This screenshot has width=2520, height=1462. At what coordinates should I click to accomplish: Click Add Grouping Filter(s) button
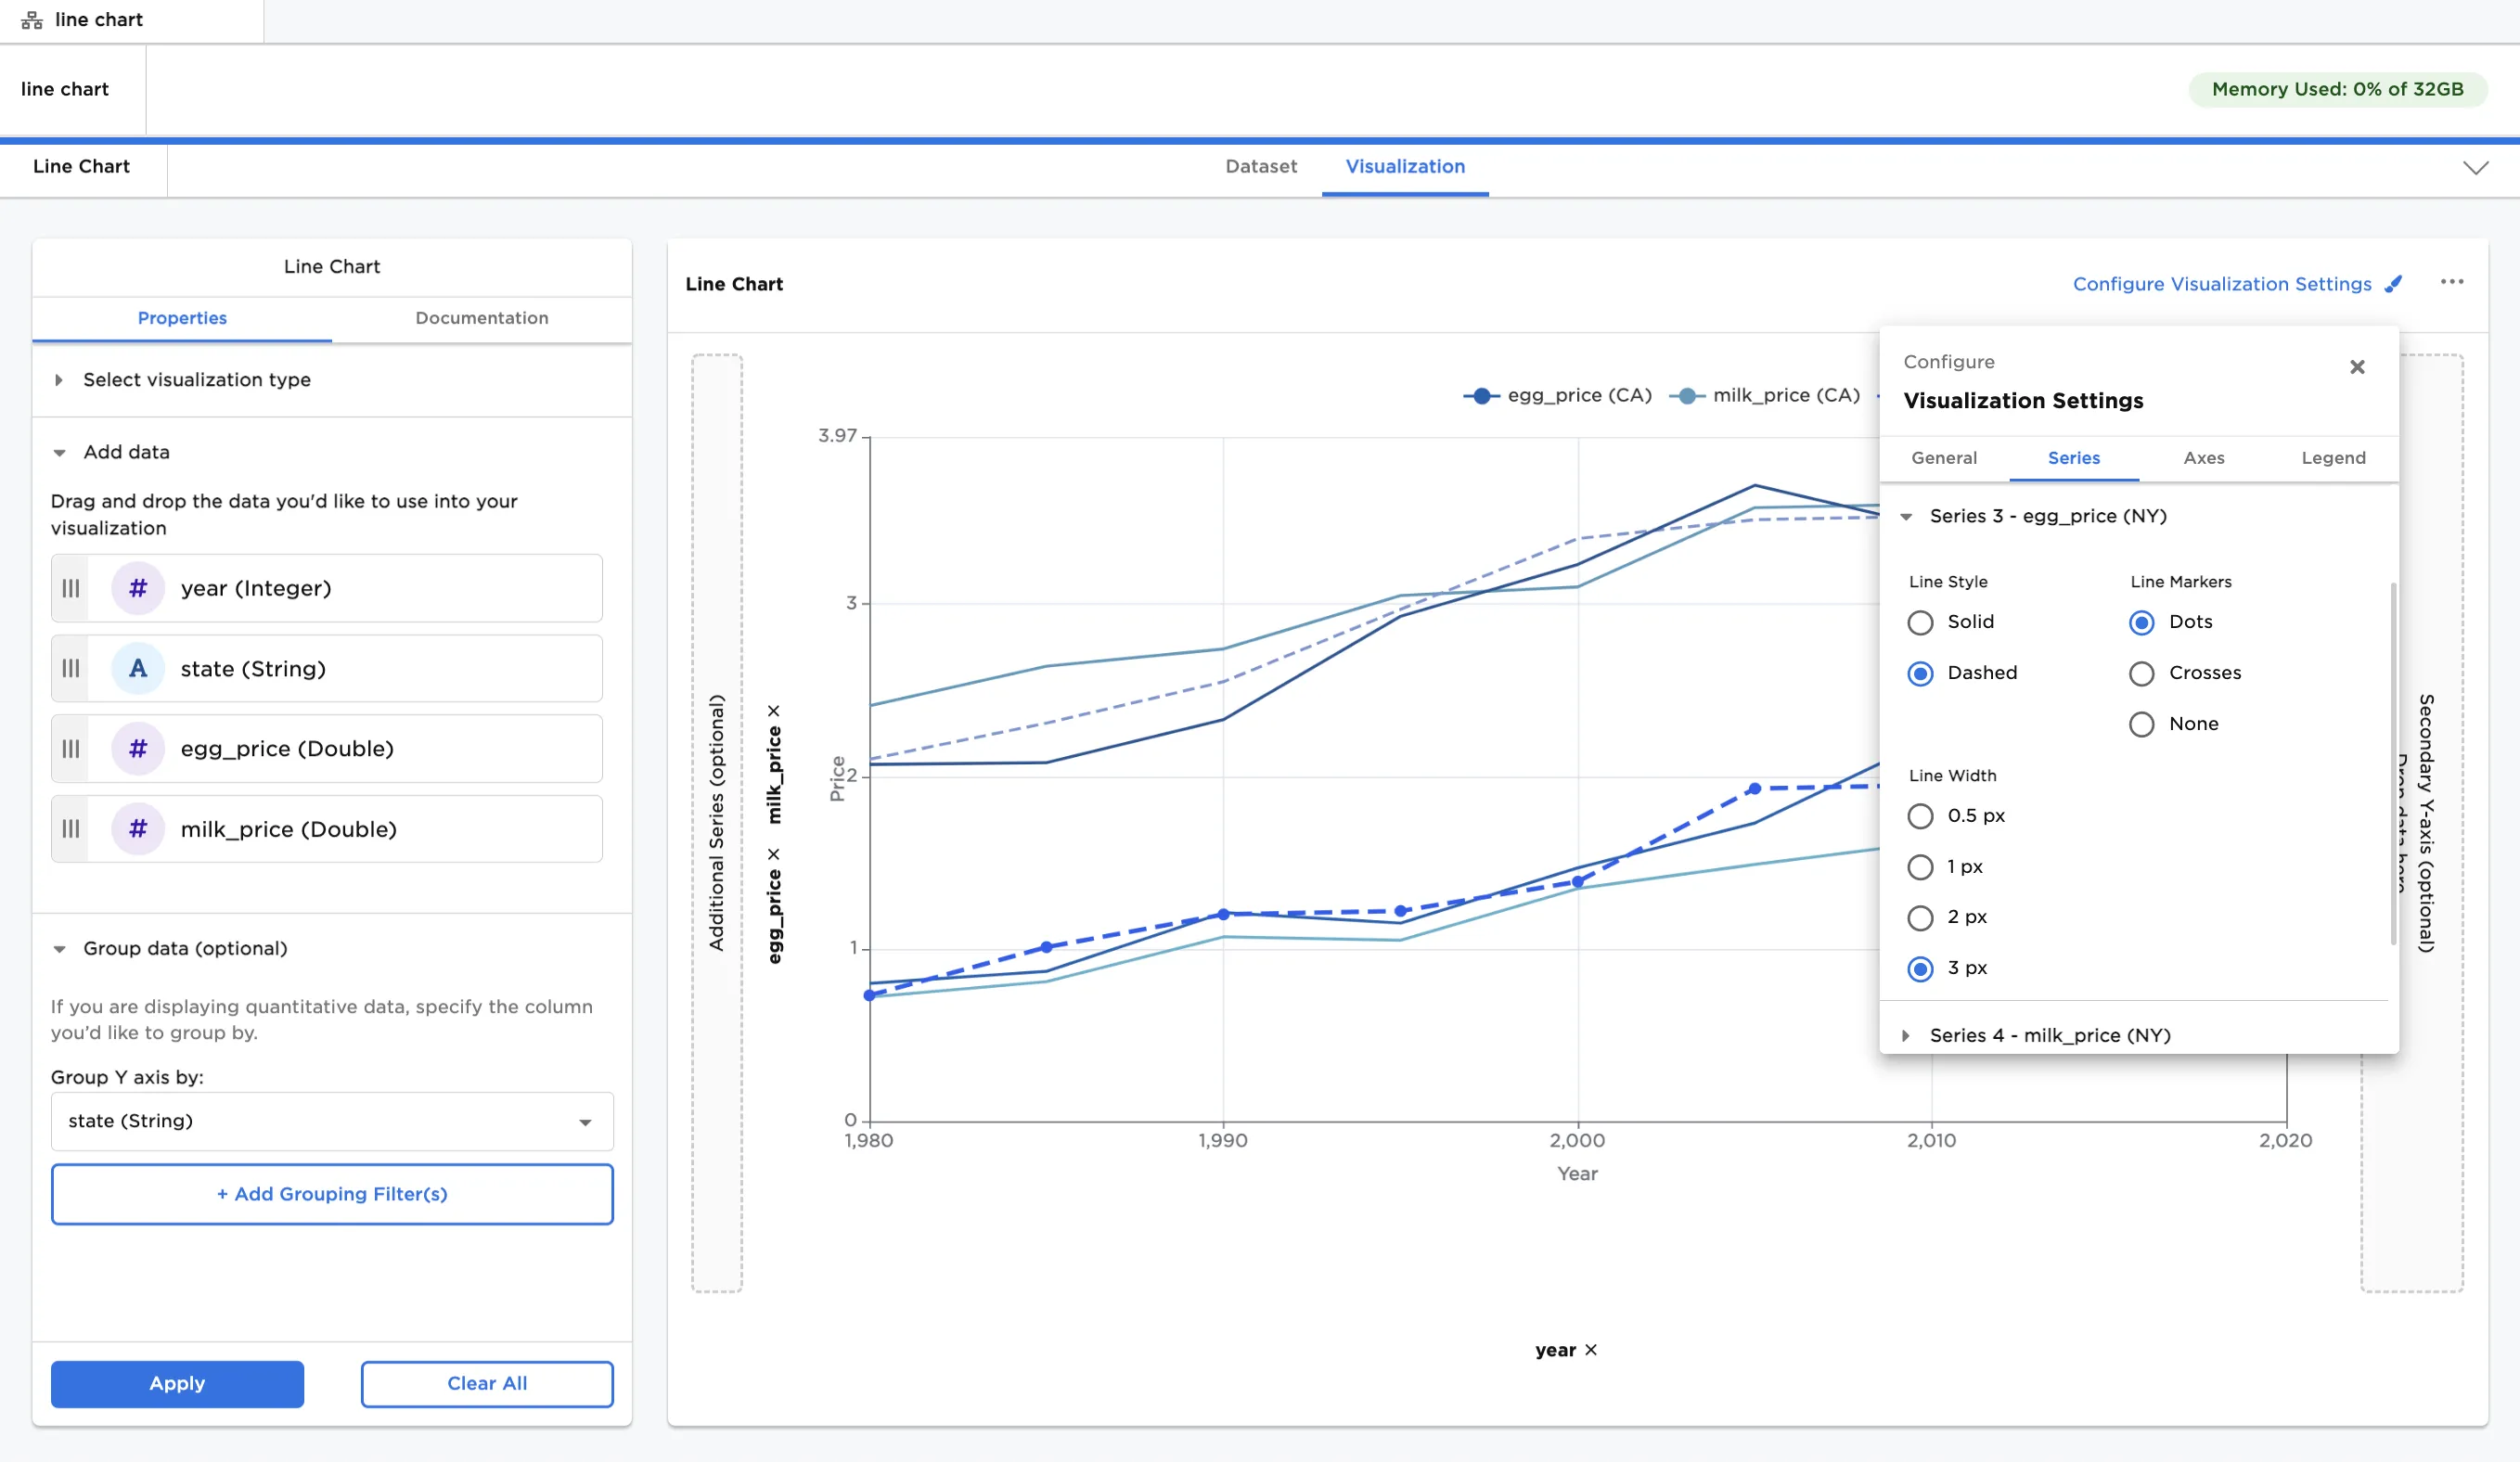coord(332,1194)
